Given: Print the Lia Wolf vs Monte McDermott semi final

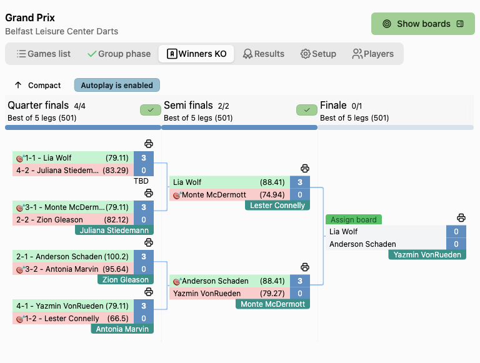Looking at the screenshot, I should 305,168.
